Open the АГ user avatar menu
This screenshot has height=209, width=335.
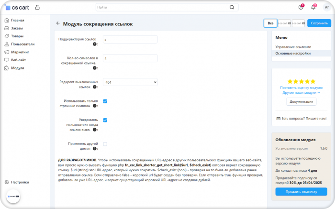tap(327, 7)
